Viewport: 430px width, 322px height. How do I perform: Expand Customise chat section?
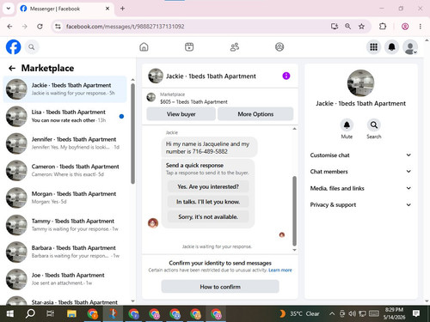pos(360,155)
